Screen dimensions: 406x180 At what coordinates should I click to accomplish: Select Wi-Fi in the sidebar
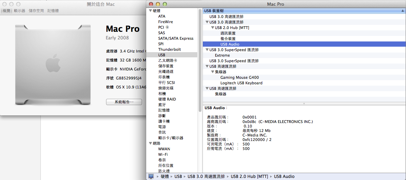click(x=162, y=154)
